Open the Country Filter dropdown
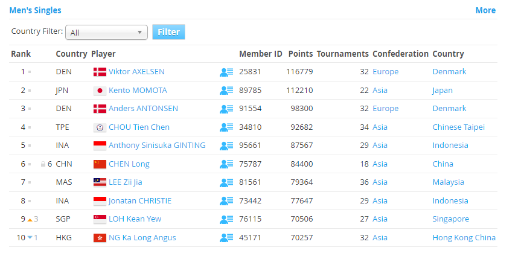 click(x=106, y=33)
